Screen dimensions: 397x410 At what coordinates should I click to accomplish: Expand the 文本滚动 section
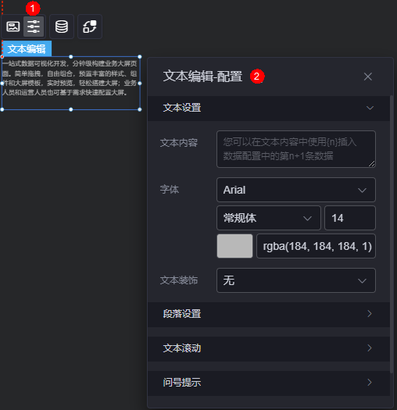point(269,348)
